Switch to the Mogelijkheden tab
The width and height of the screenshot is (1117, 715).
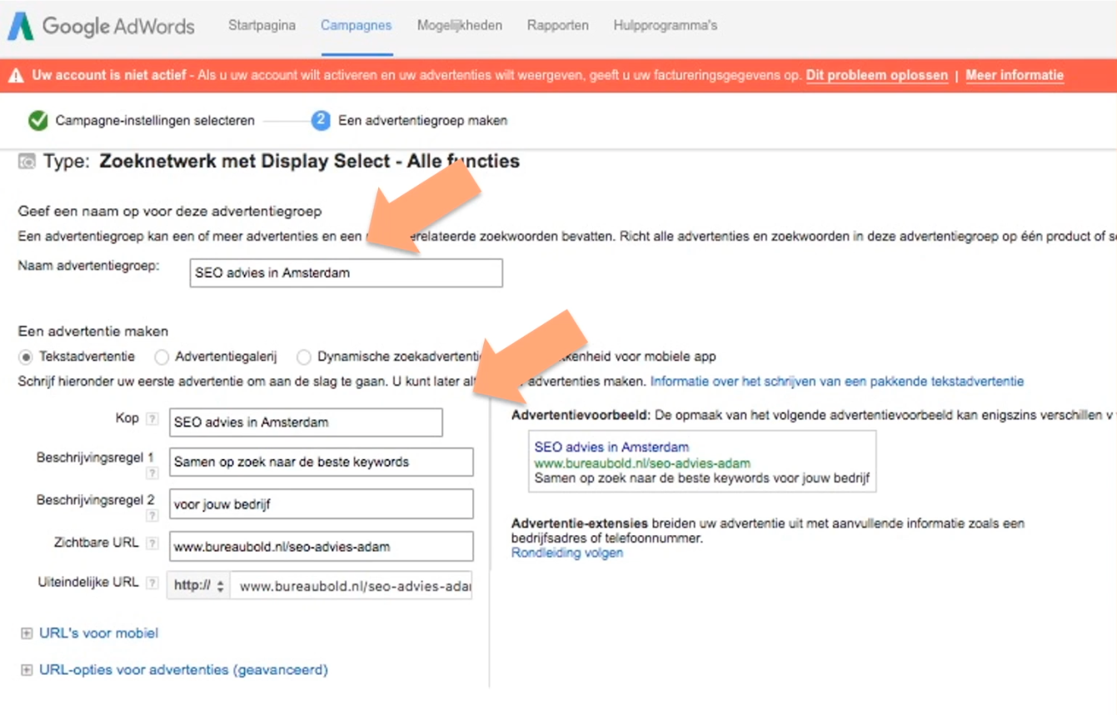(459, 25)
